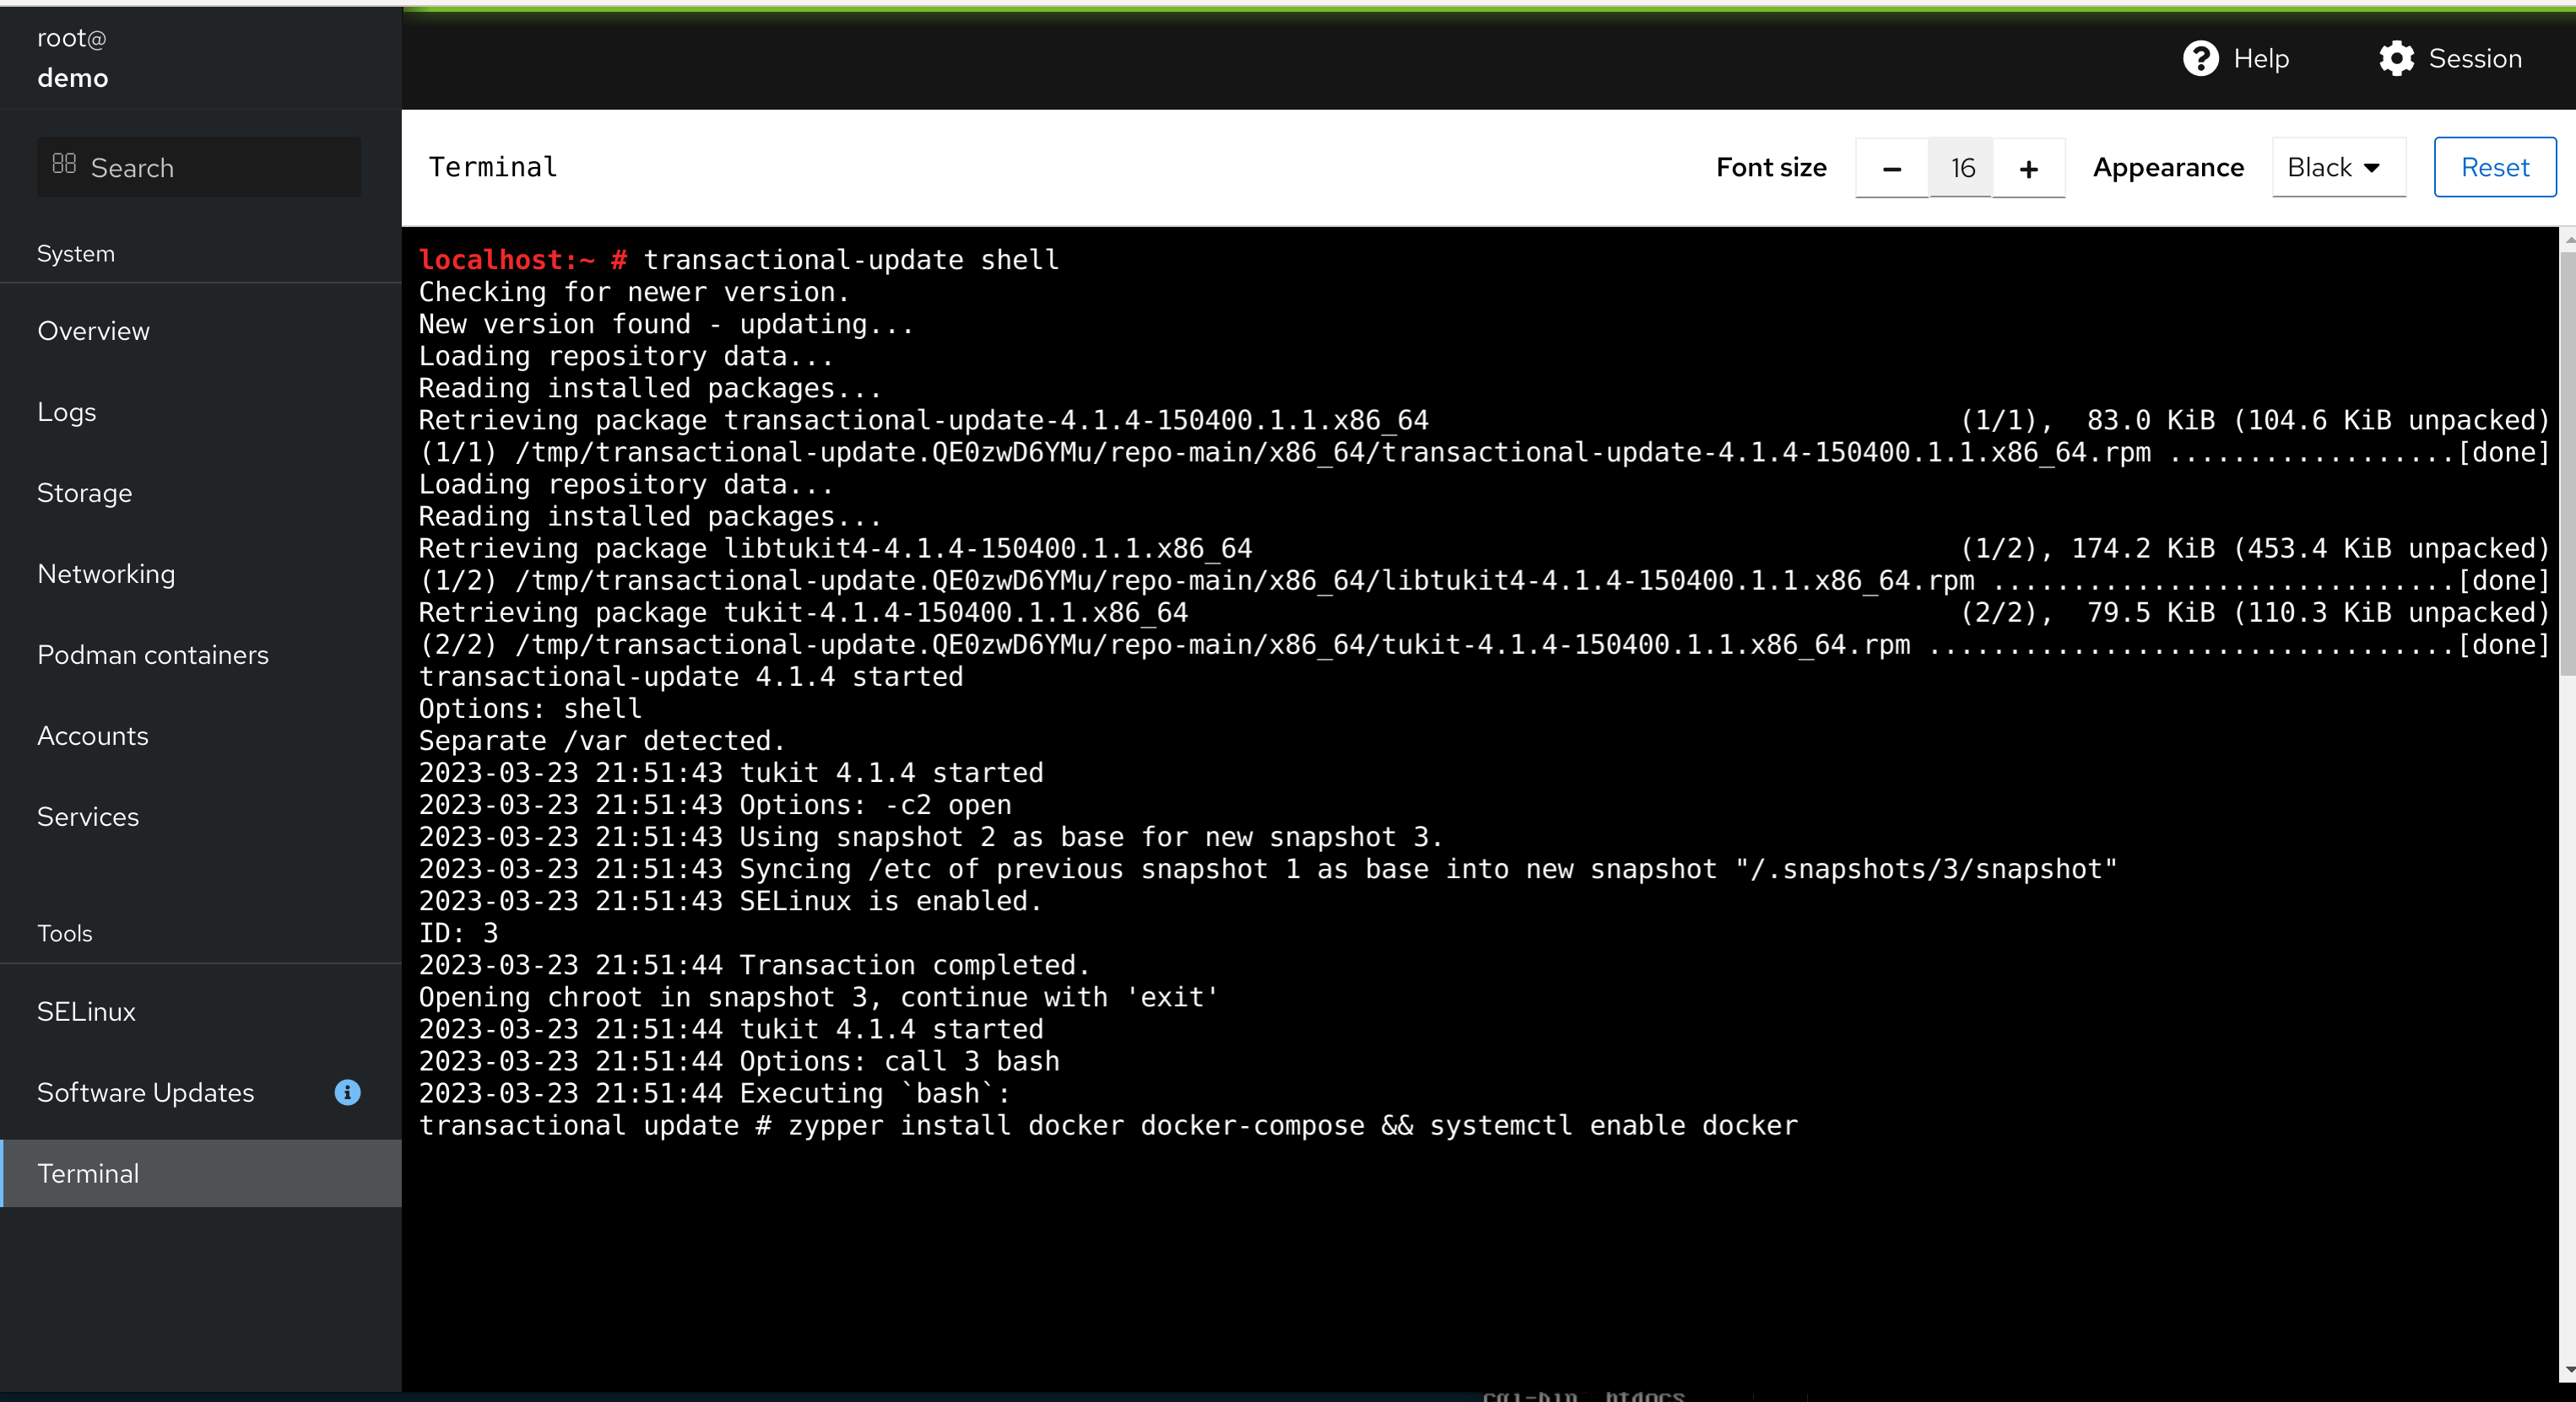Open the Services page
This screenshot has height=1402, width=2576.
point(88,817)
